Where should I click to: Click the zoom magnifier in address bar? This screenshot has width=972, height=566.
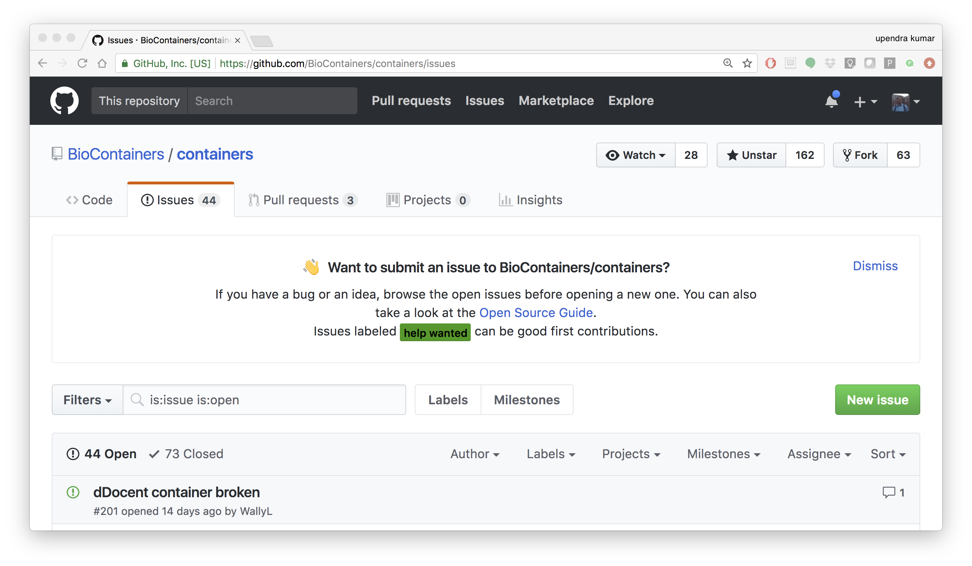728,63
